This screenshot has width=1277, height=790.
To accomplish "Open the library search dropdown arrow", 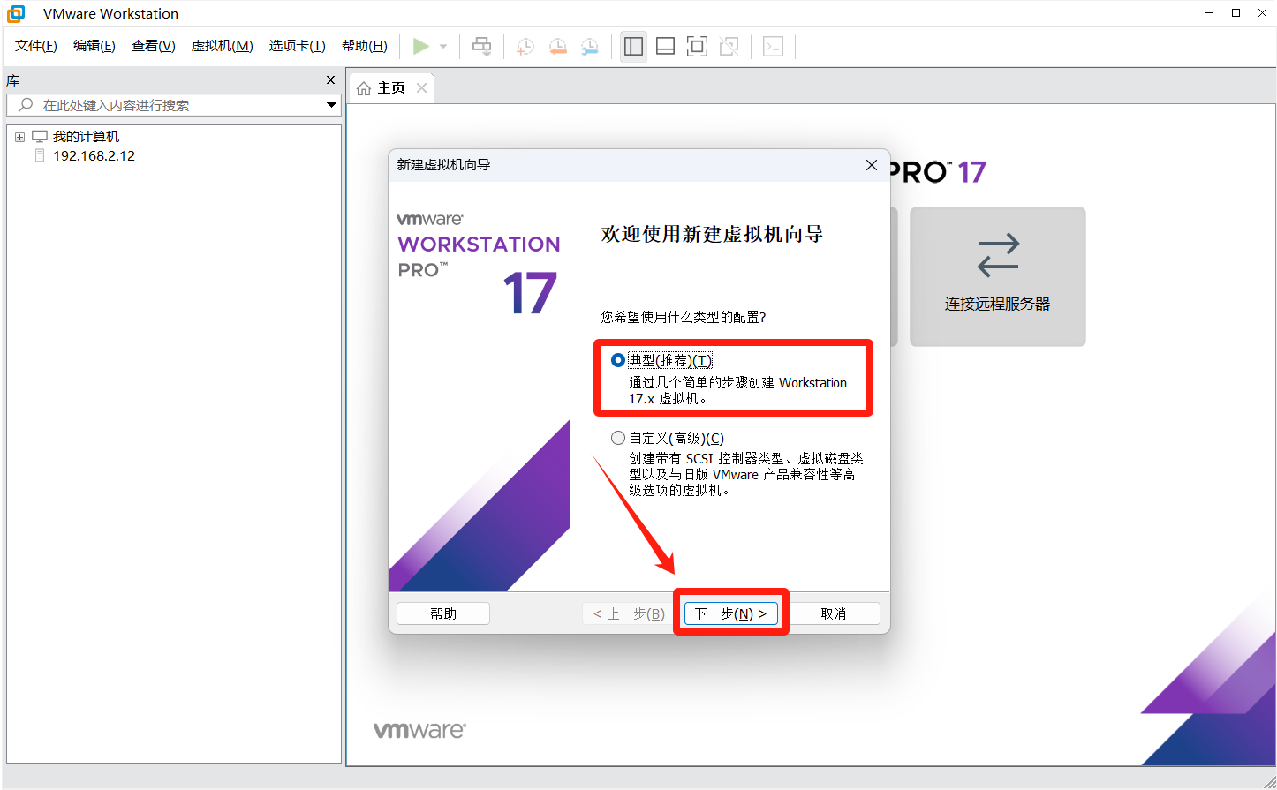I will pyautogui.click(x=331, y=105).
